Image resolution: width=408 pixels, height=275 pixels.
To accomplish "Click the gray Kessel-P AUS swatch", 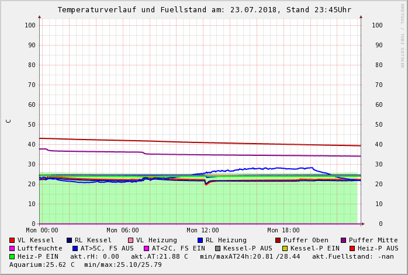I will coord(218,249).
